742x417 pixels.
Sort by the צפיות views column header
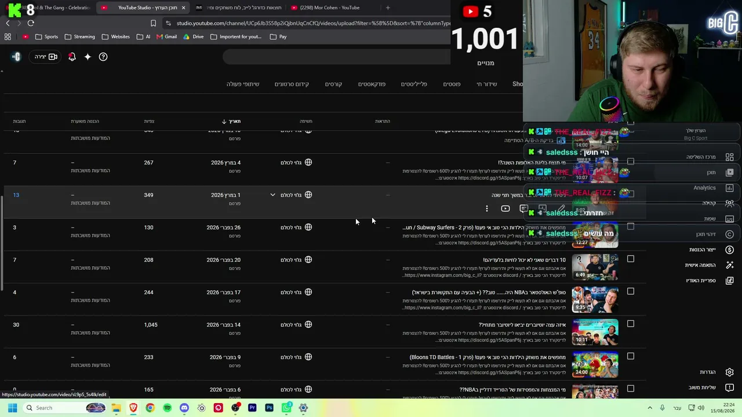pyautogui.click(x=149, y=121)
